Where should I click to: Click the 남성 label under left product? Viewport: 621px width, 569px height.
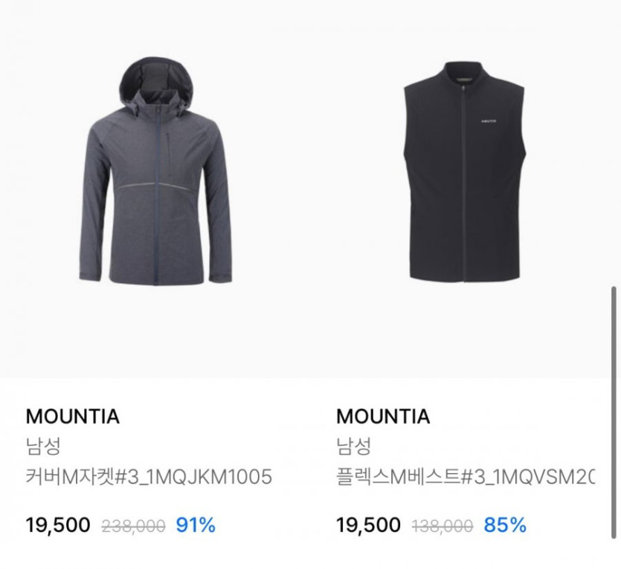(x=43, y=446)
